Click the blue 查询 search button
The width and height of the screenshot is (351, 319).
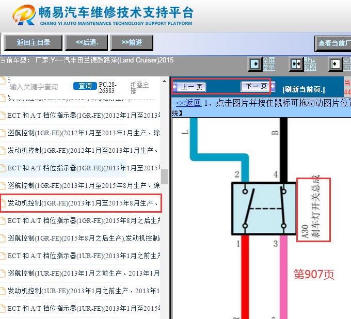(x=85, y=86)
